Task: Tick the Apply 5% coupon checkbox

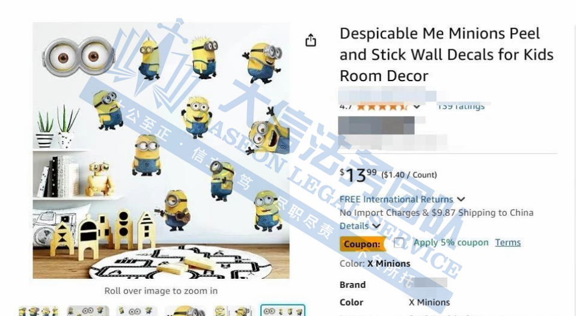Action: [x=399, y=243]
